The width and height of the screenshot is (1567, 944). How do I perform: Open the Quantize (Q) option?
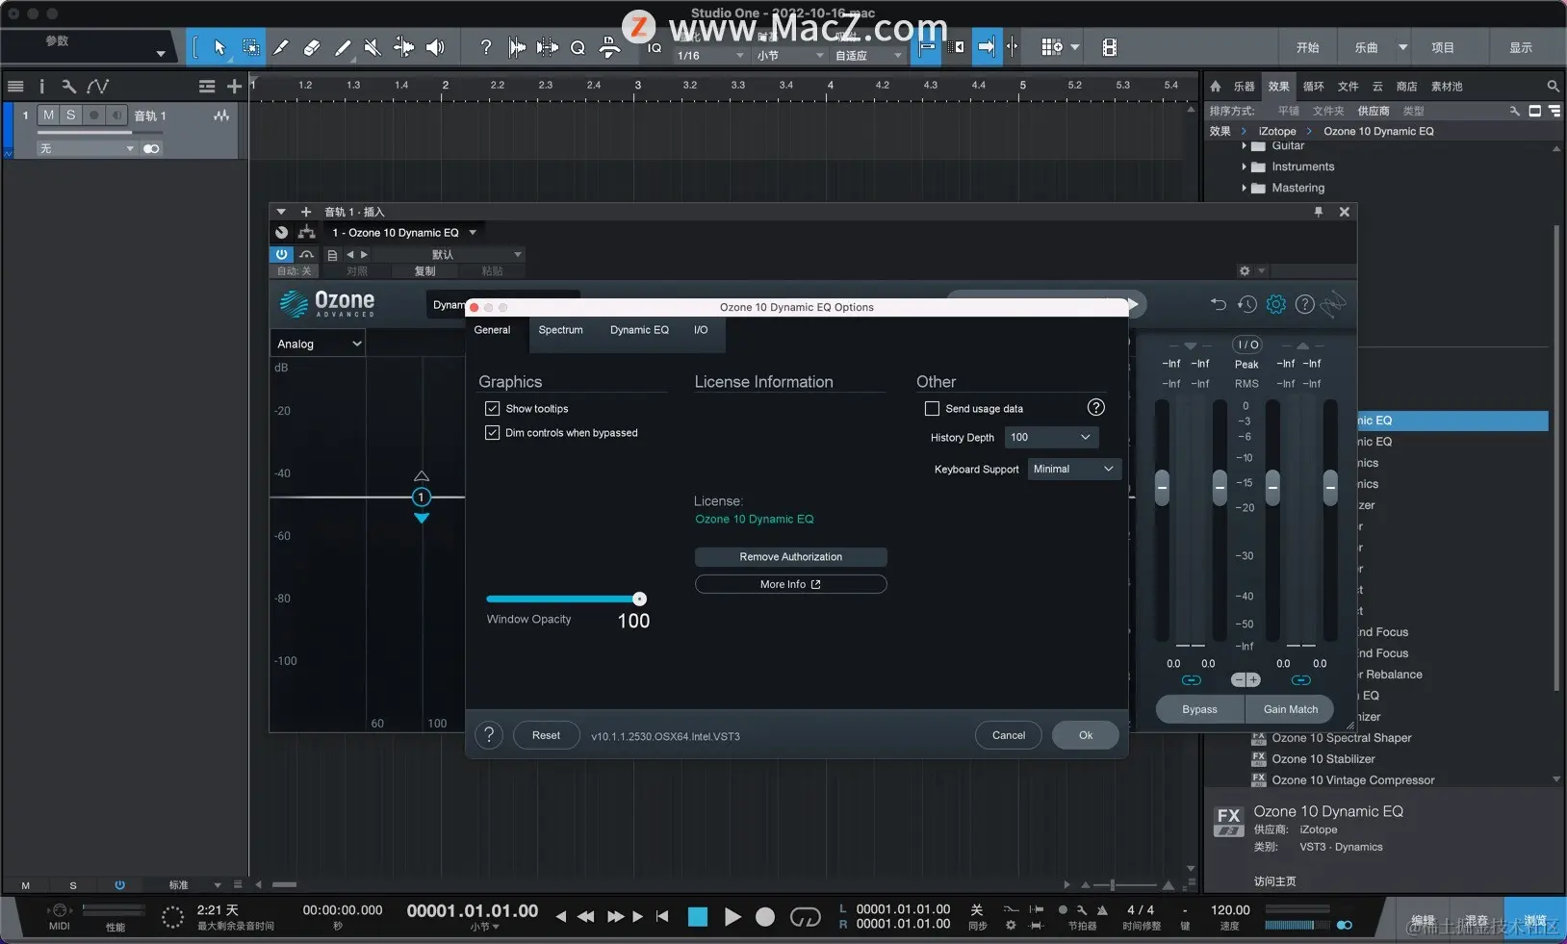[578, 47]
